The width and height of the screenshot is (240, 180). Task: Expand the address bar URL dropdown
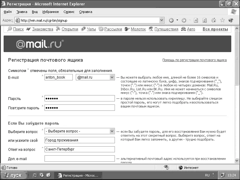162,20
